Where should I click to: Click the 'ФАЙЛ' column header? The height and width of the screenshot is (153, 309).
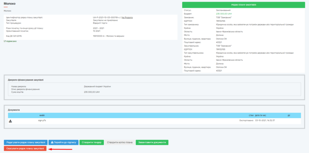pos(42,115)
